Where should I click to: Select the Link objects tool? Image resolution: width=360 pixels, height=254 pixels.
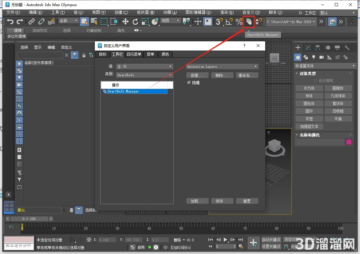[x=31, y=21]
